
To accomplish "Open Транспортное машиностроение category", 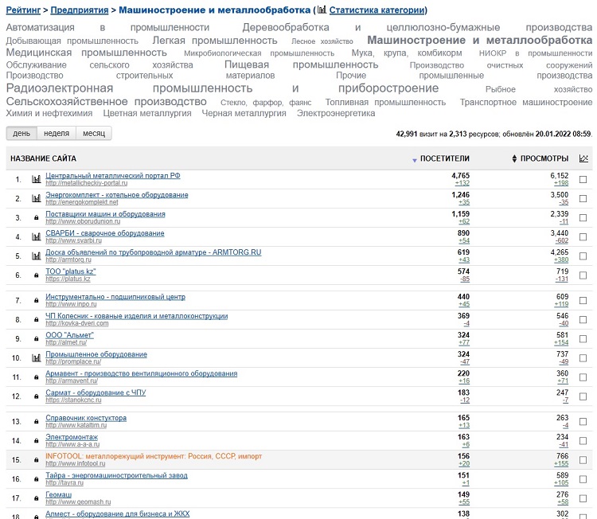I will (526, 103).
